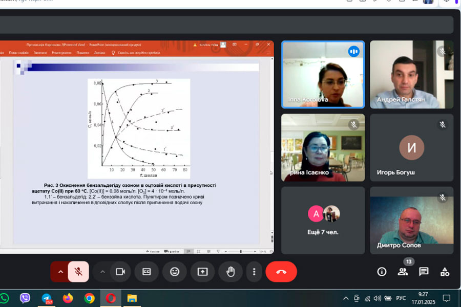
Task: Open the chat panel
Action: [424, 272]
